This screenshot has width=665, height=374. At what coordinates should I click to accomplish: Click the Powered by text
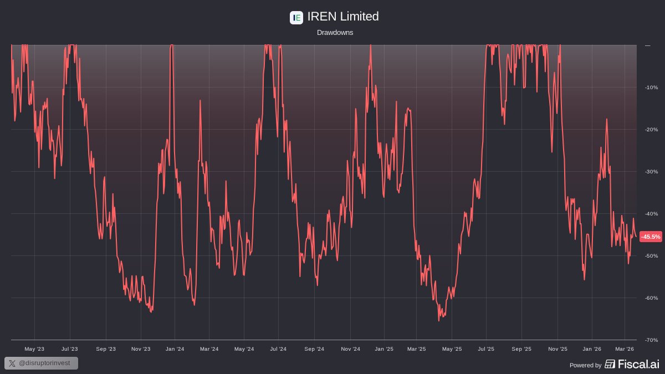[x=585, y=365]
